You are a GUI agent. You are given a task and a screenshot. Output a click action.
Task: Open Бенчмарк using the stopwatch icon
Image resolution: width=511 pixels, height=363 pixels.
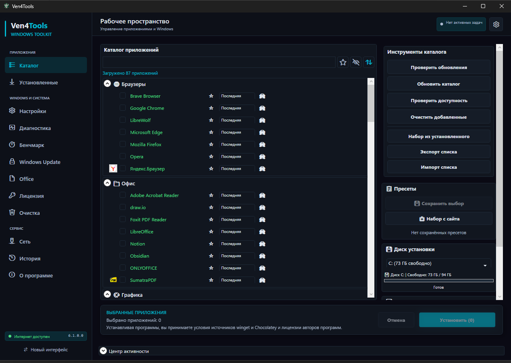(x=12, y=145)
